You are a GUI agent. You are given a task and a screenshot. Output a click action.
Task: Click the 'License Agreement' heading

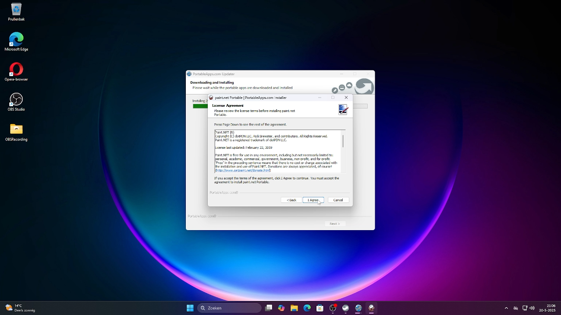click(227, 105)
